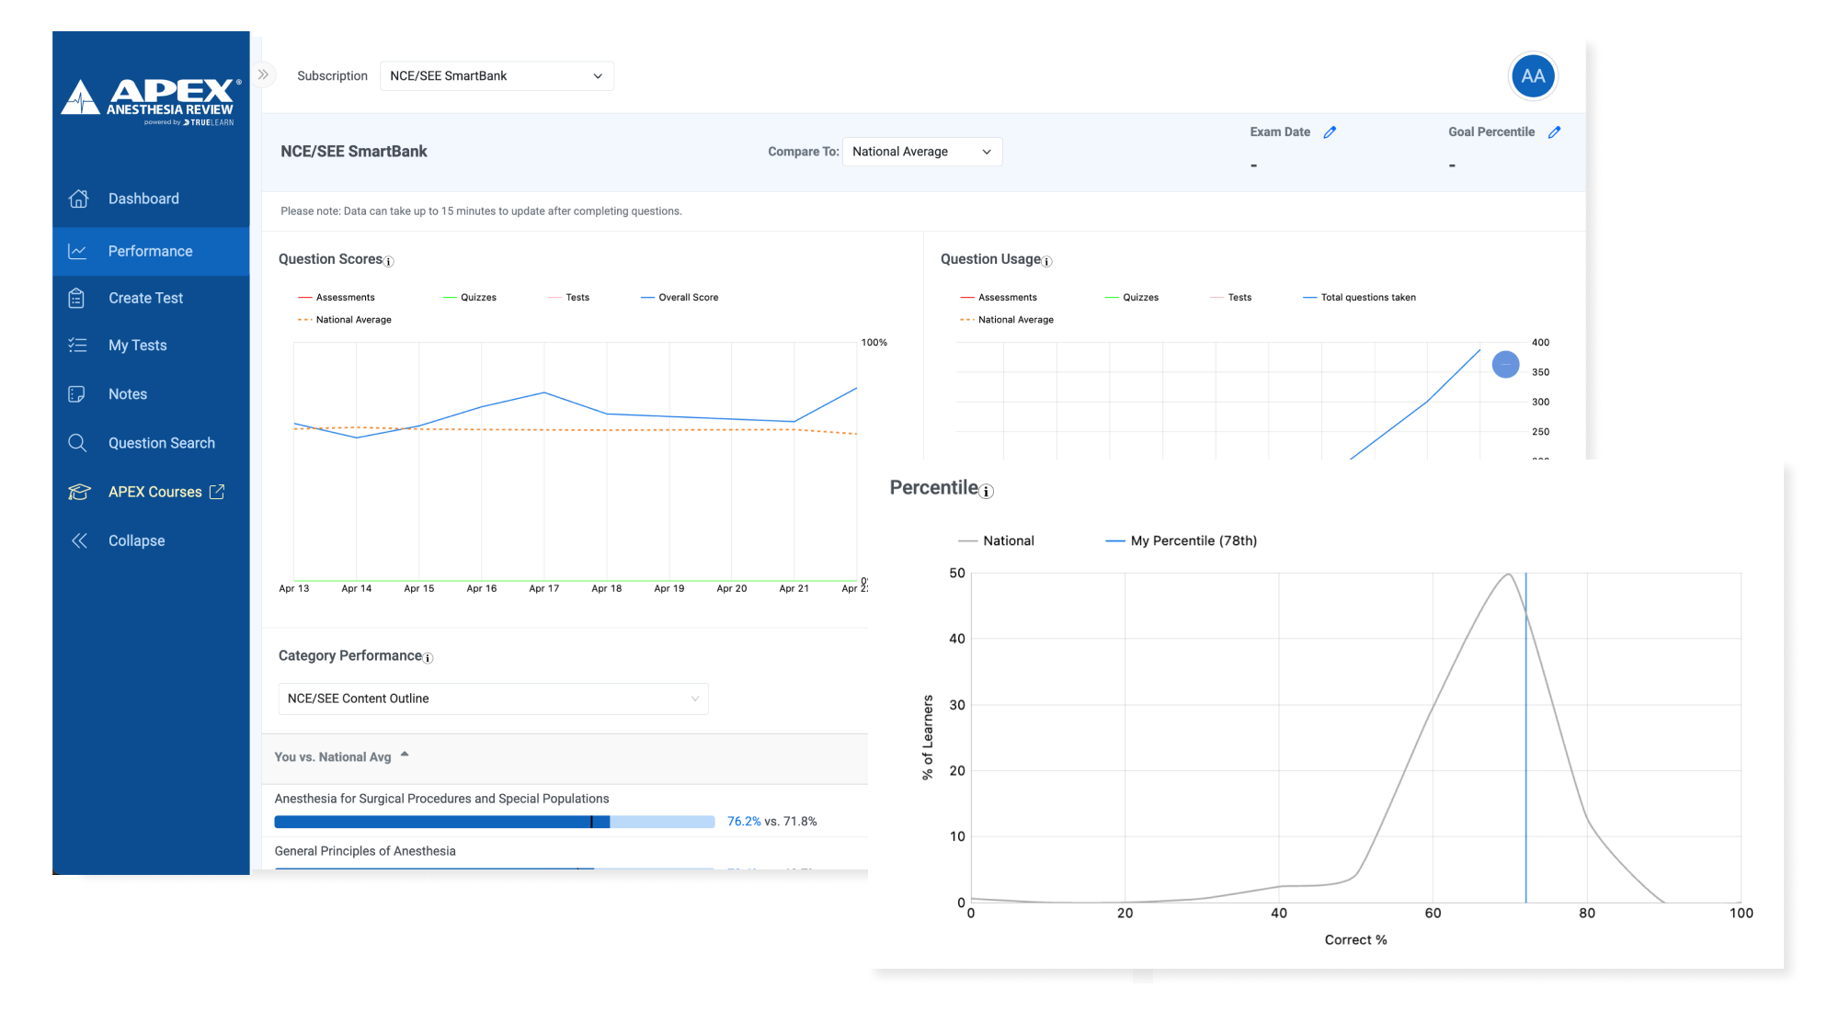This screenshot has height=1011, width=1839.
Task: Click the Question Scores info icon
Action: pyautogui.click(x=389, y=262)
